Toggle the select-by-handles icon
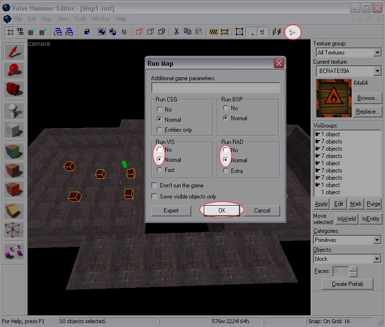 click(x=240, y=32)
